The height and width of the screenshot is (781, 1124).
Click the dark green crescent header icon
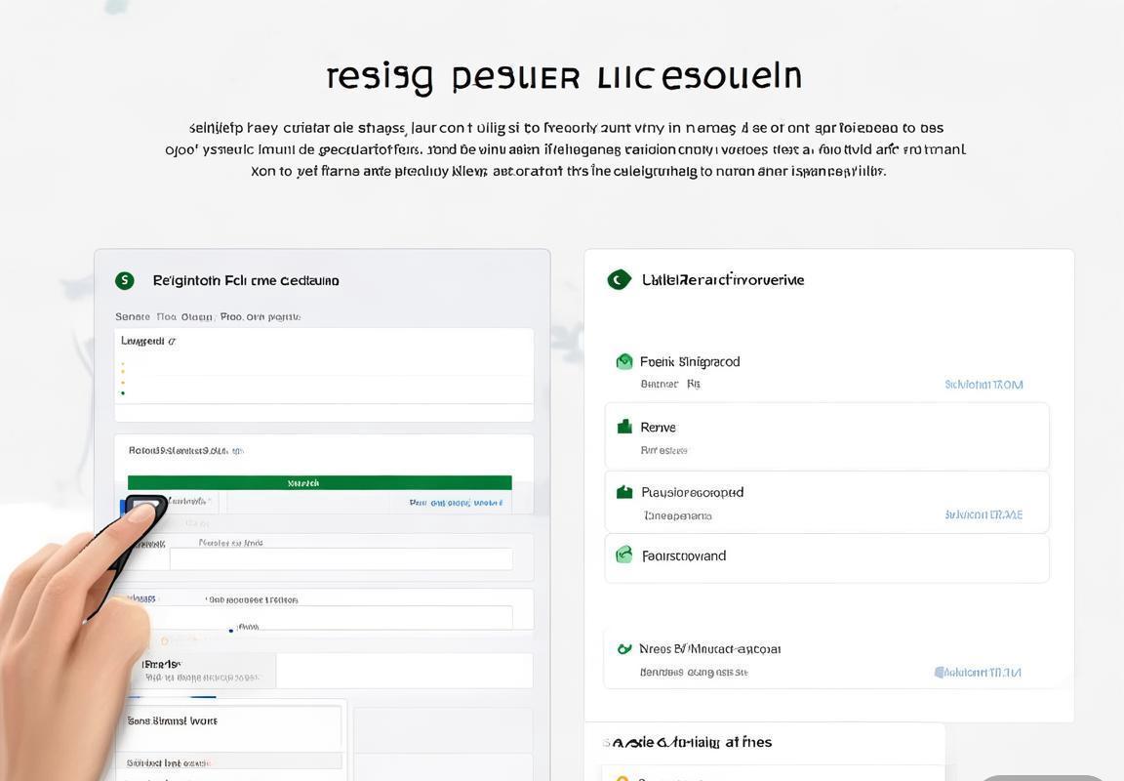[619, 280]
